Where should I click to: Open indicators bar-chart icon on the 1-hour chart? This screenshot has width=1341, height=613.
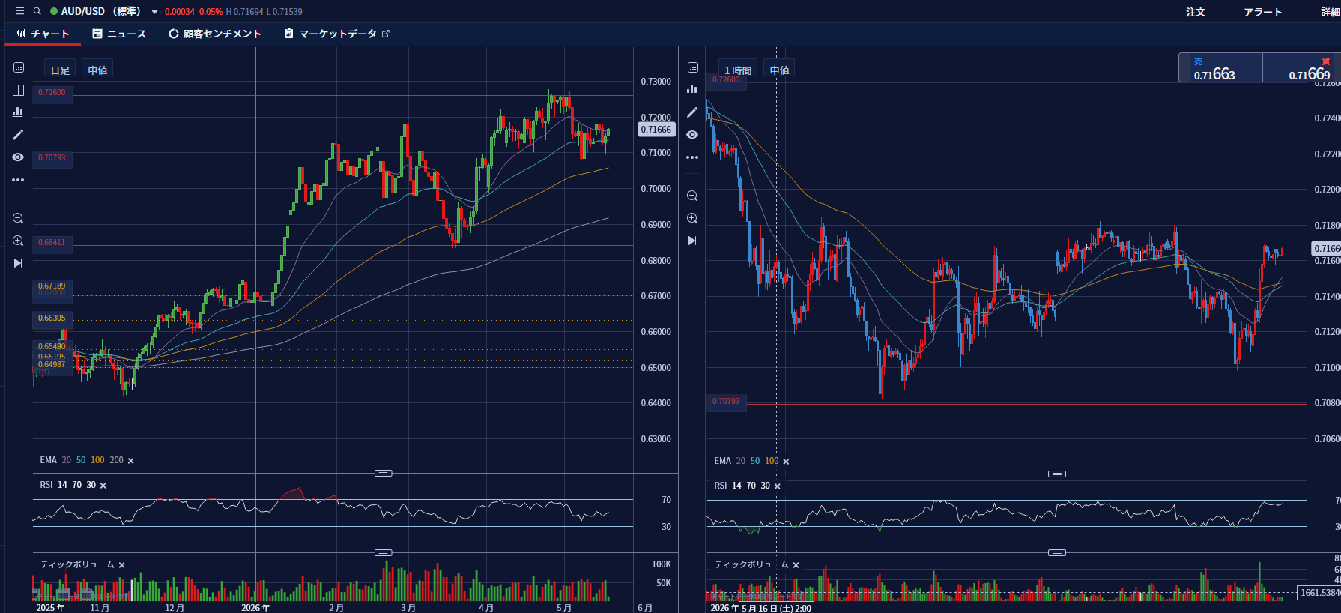pyautogui.click(x=692, y=89)
